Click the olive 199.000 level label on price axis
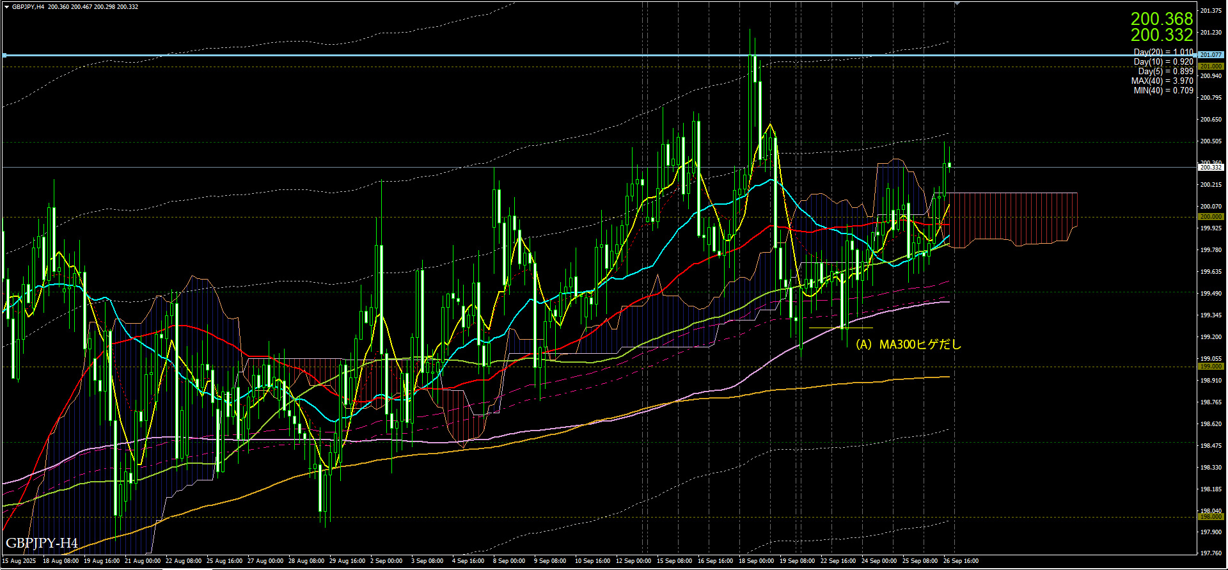 tap(1211, 367)
